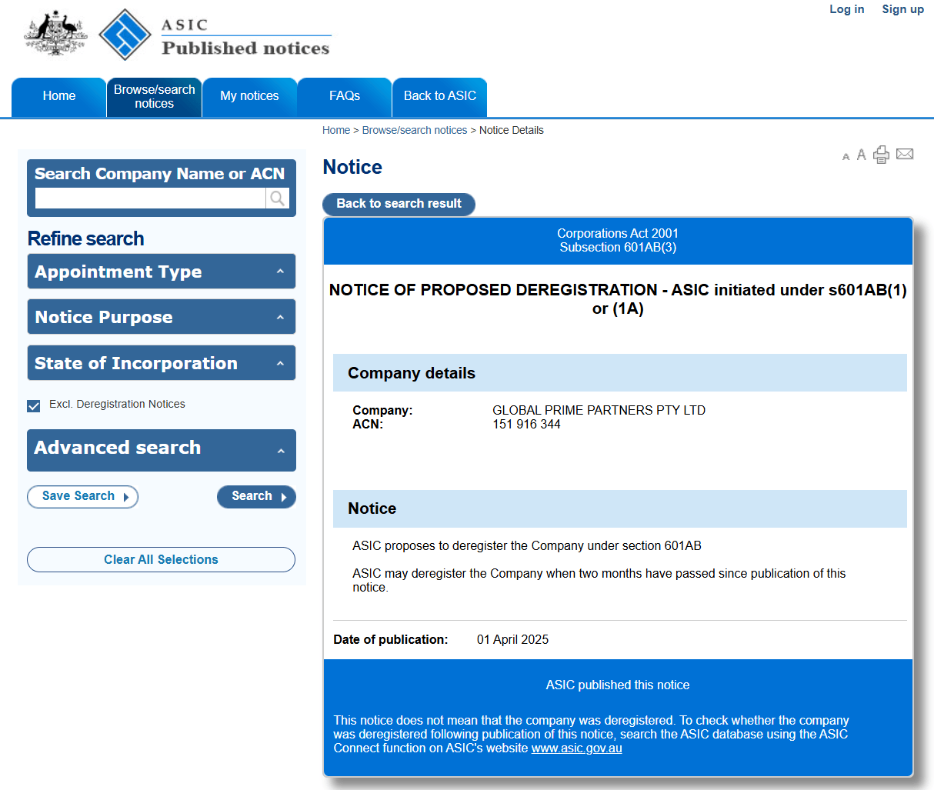Click Browse/search notices breadcrumb link

coord(415,131)
